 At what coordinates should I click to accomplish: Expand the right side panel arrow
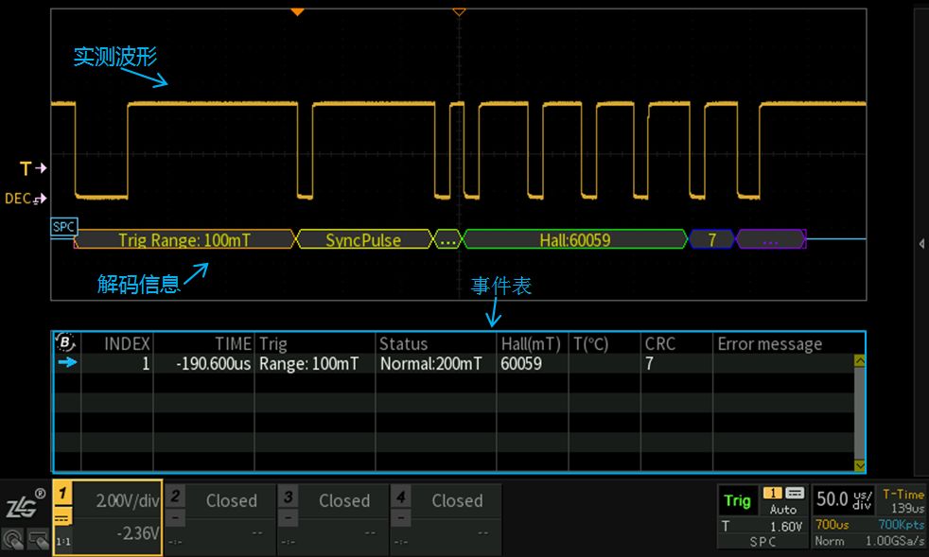click(921, 243)
